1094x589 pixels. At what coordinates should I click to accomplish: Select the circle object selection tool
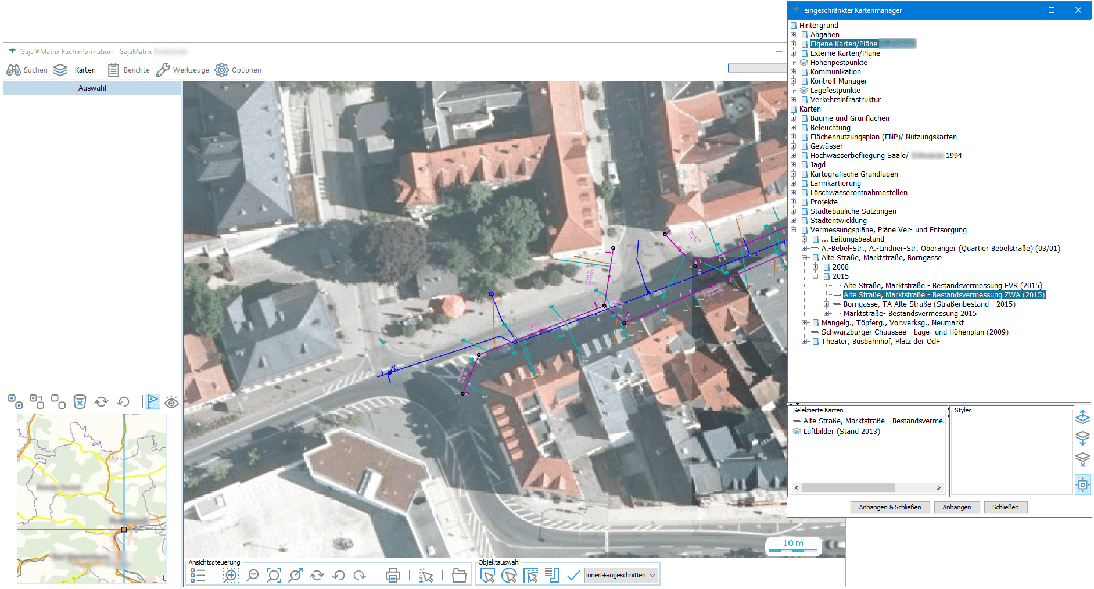click(509, 575)
